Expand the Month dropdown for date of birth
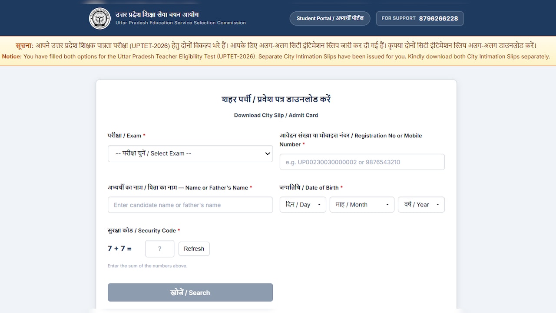The image size is (556, 313). (x=362, y=204)
